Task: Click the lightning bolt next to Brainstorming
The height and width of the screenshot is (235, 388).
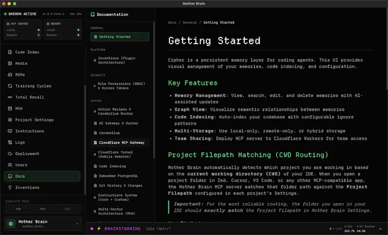Action: [x=99, y=229]
